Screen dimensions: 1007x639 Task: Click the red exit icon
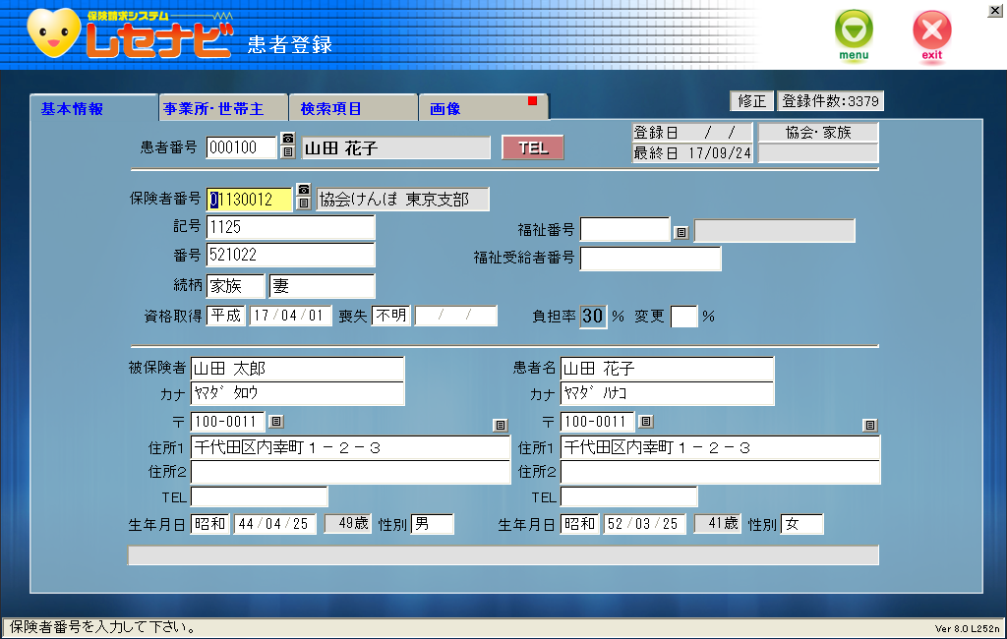[930, 28]
